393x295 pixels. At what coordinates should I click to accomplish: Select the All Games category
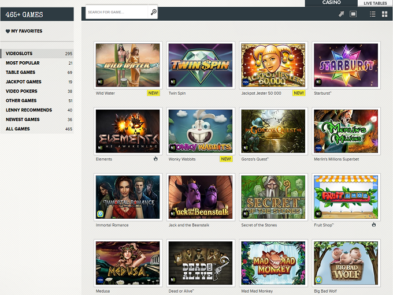point(37,129)
